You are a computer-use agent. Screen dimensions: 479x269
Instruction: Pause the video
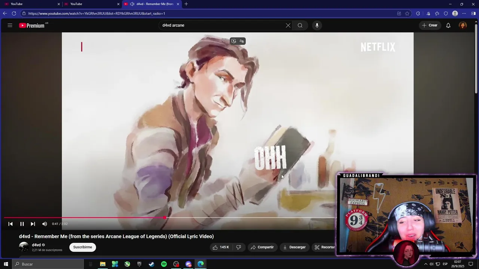[22, 224]
